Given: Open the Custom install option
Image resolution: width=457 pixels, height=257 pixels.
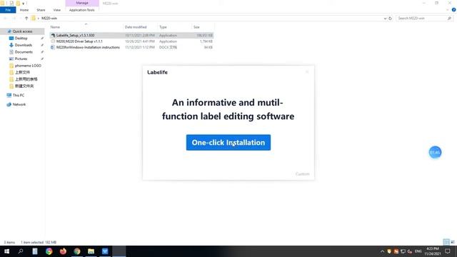Looking at the screenshot, I should [x=302, y=174].
